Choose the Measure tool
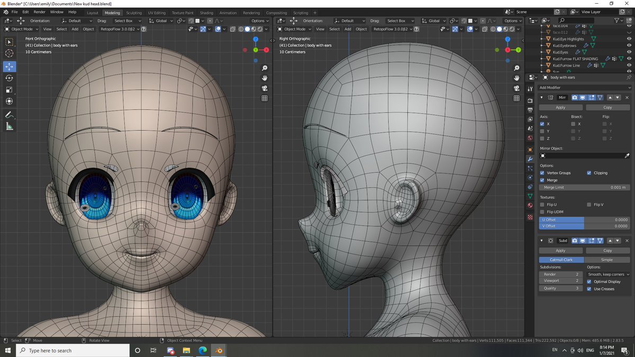The width and height of the screenshot is (635, 357). [10, 126]
